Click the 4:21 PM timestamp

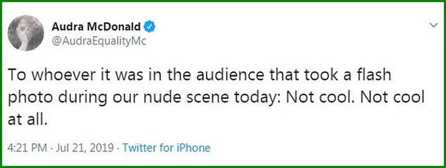[x=27, y=148]
